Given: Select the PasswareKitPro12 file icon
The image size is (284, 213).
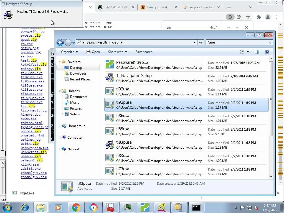Looking at the screenshot, I should click(x=110, y=64).
